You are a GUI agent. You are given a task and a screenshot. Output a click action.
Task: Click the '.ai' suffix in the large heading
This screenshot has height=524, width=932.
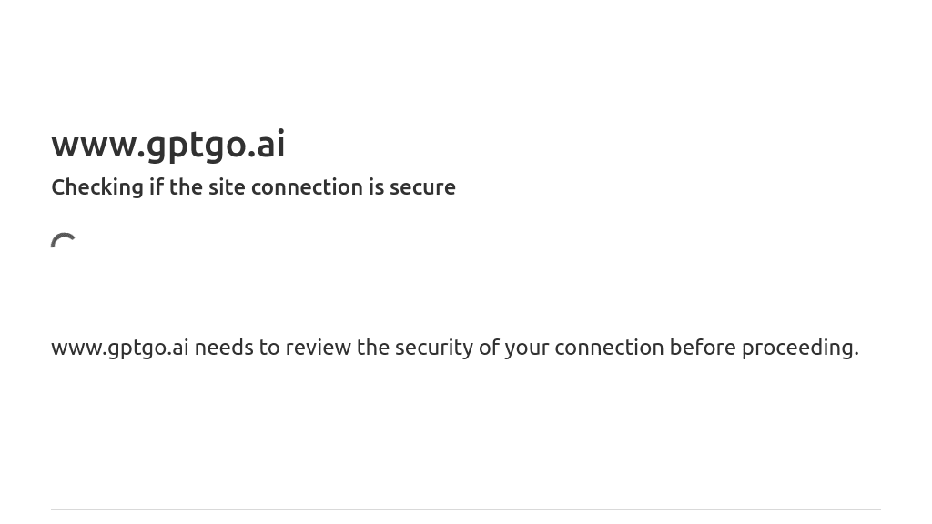coord(267,145)
